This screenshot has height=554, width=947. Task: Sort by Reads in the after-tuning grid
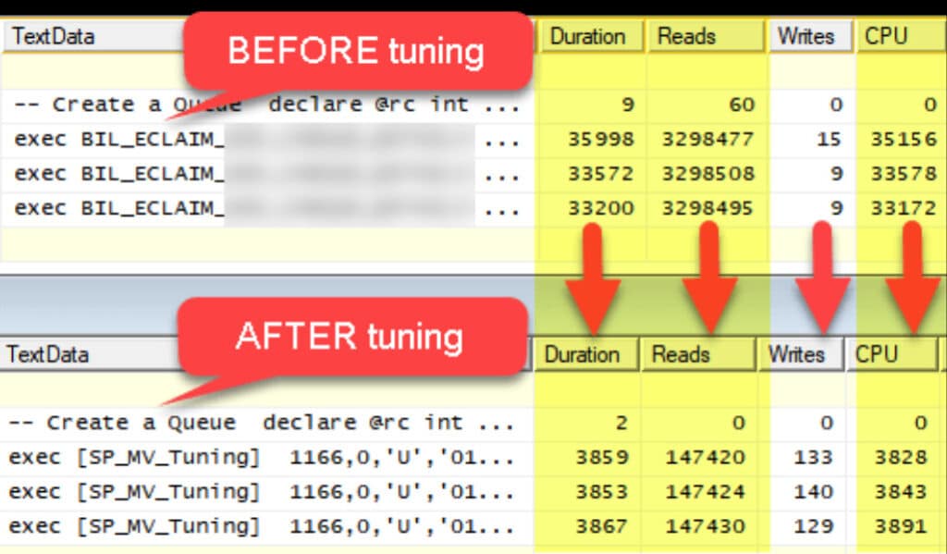point(697,354)
